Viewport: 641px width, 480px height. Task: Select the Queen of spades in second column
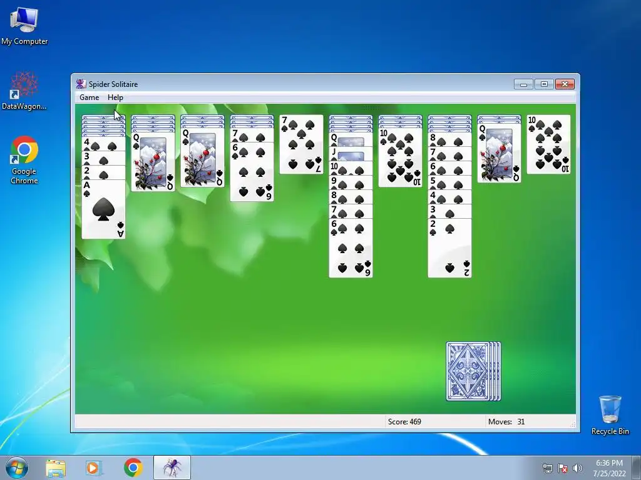pos(153,162)
